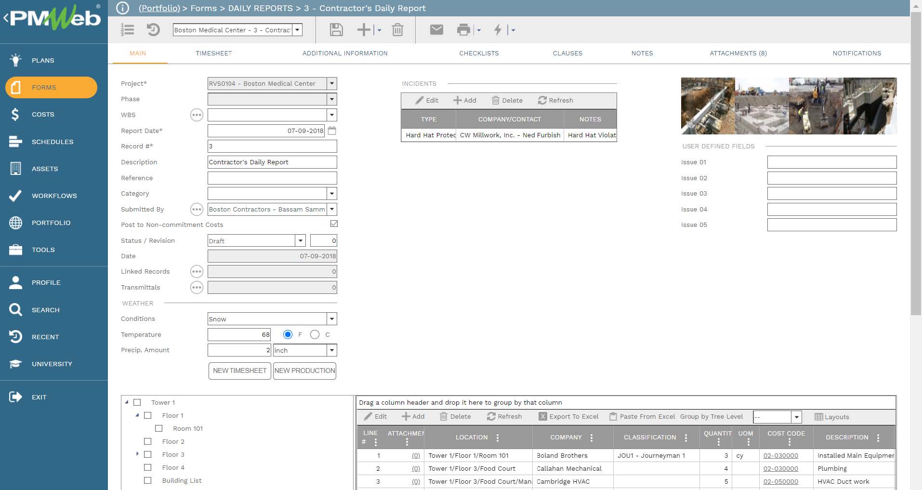The width and height of the screenshot is (922, 490).
Task: Click the Issue 01 input field
Action: [831, 162]
